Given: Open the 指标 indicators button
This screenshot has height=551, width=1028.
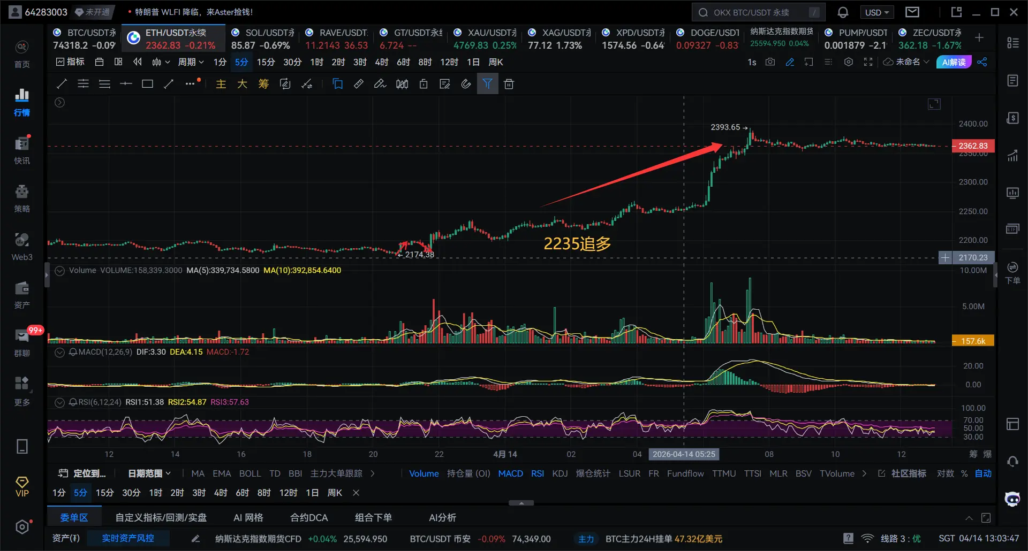Looking at the screenshot, I should (x=70, y=62).
